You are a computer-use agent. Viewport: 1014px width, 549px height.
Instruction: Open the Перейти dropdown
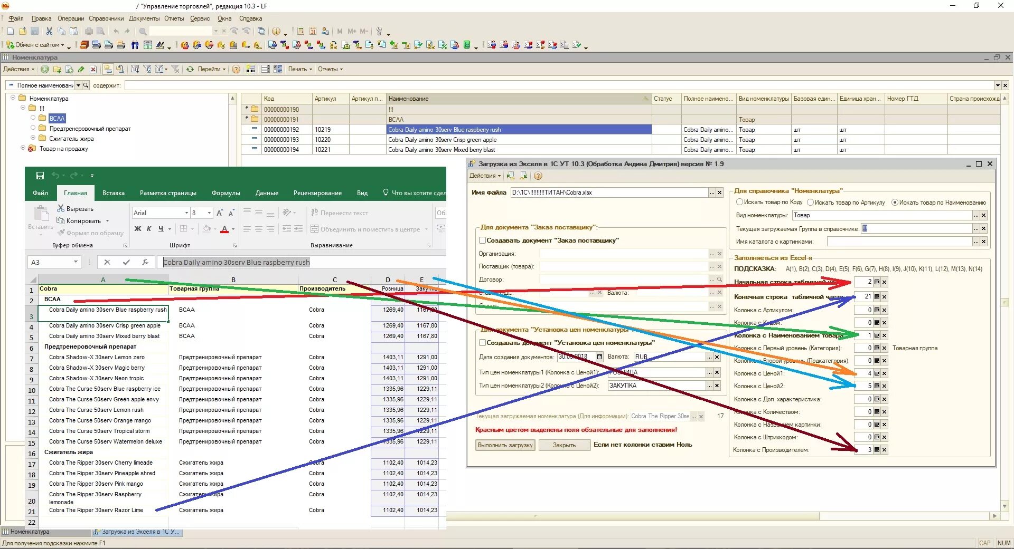(x=212, y=69)
